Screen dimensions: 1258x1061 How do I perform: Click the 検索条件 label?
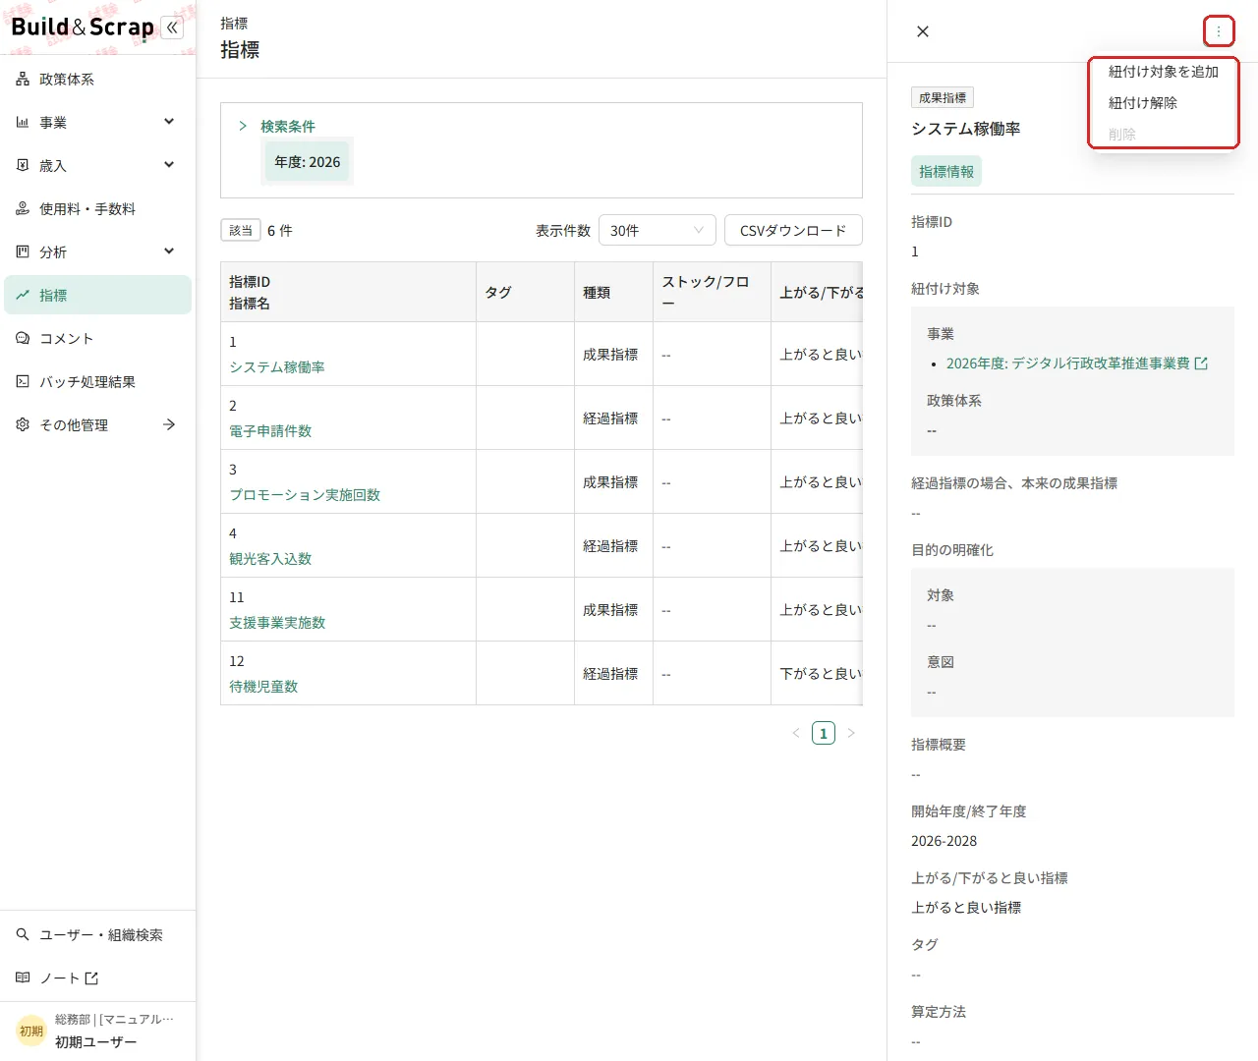tap(288, 126)
